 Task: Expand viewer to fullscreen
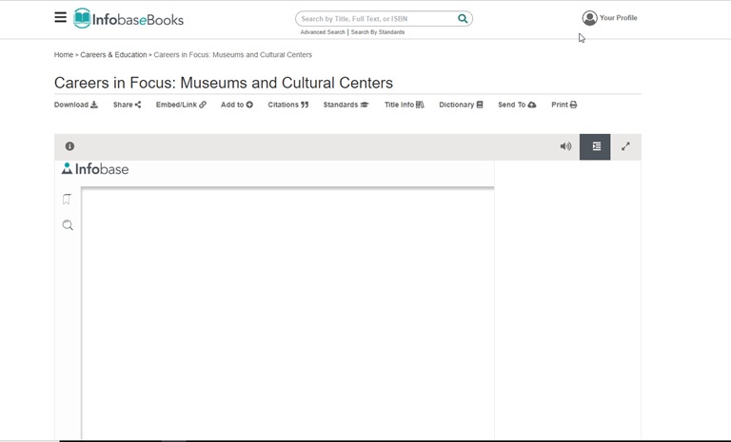click(x=625, y=146)
